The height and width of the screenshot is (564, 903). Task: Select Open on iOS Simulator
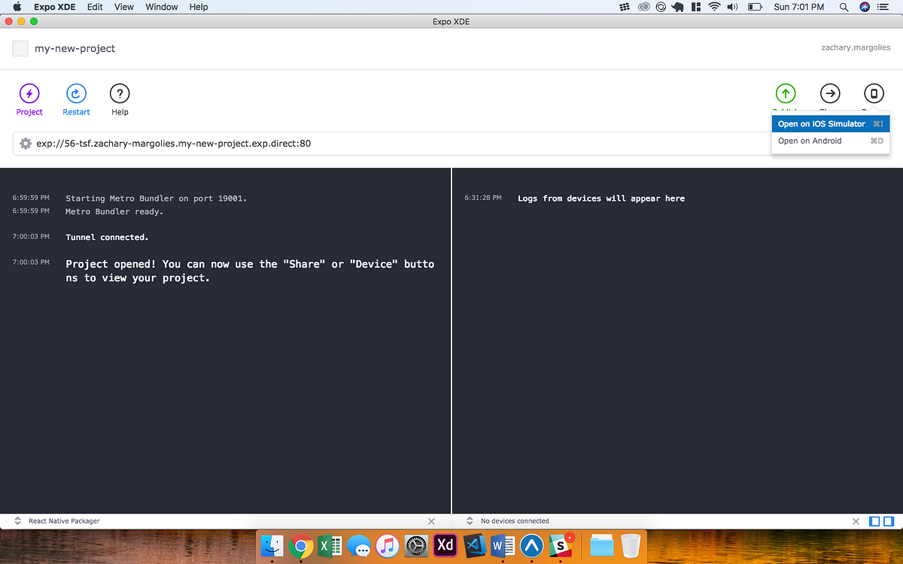[831, 124]
